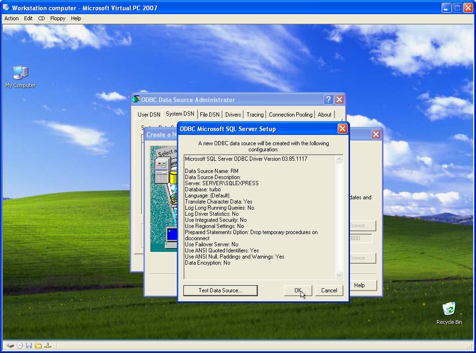Open My Computer desktop icon
Image resolution: width=476 pixels, height=353 pixels.
20,77
